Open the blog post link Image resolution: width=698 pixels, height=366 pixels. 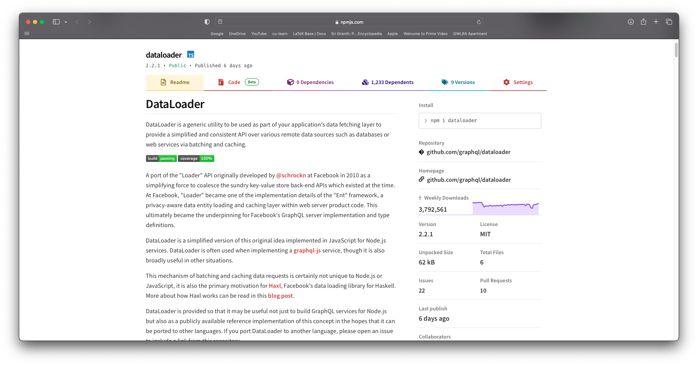coord(280,296)
